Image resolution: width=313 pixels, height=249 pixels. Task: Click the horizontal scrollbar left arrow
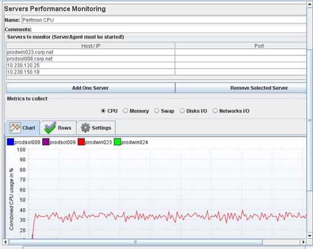point(6,242)
